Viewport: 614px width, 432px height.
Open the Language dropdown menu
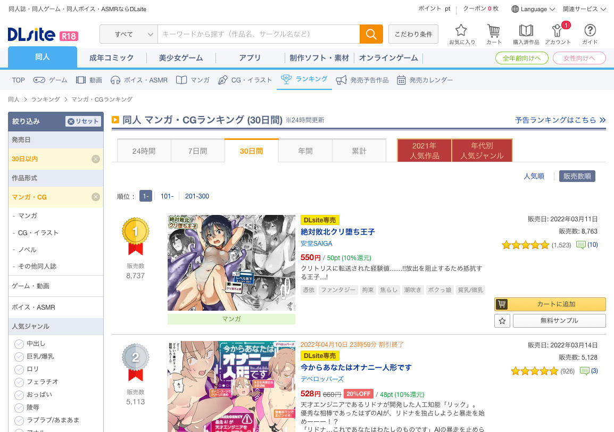[x=533, y=9]
